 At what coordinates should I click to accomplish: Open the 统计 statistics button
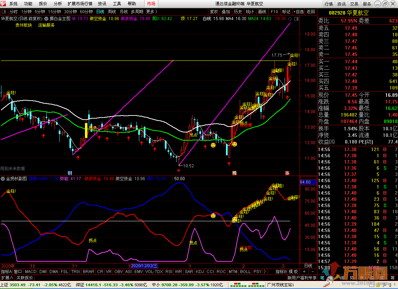tap(250, 12)
